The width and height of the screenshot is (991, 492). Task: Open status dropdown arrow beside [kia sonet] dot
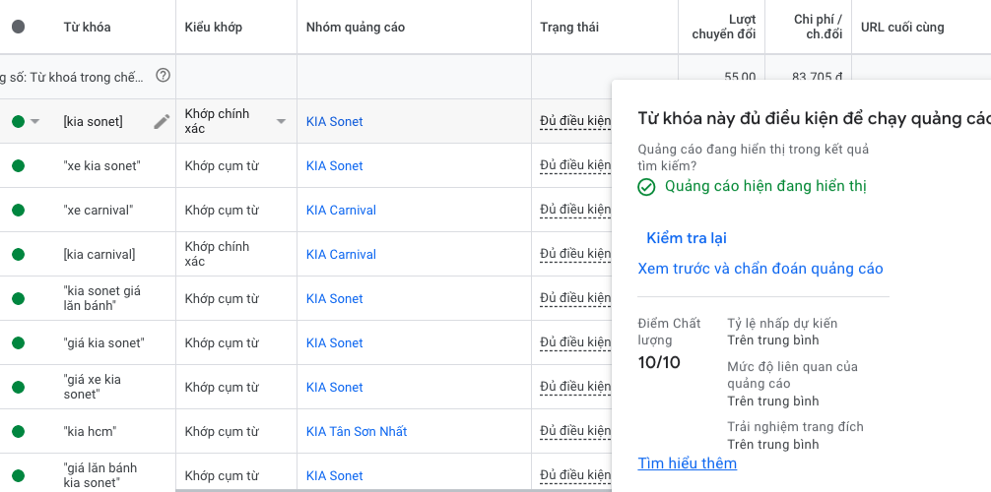(35, 122)
